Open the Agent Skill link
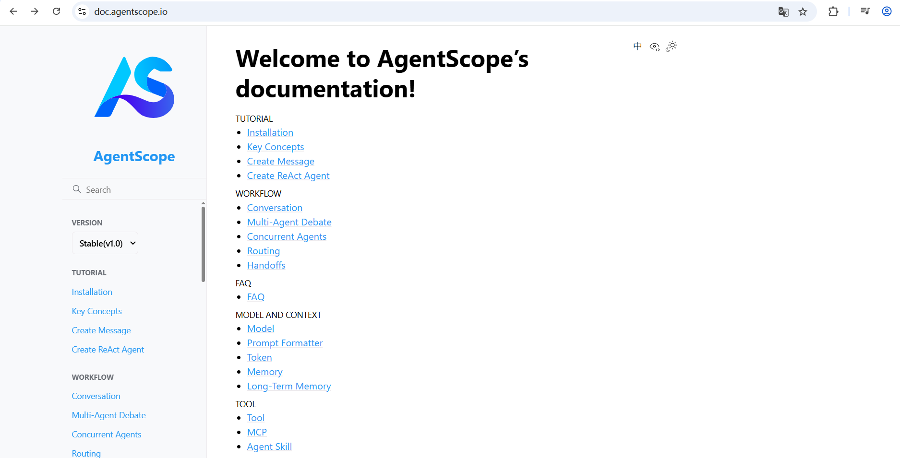The width and height of the screenshot is (900, 458). click(x=270, y=446)
